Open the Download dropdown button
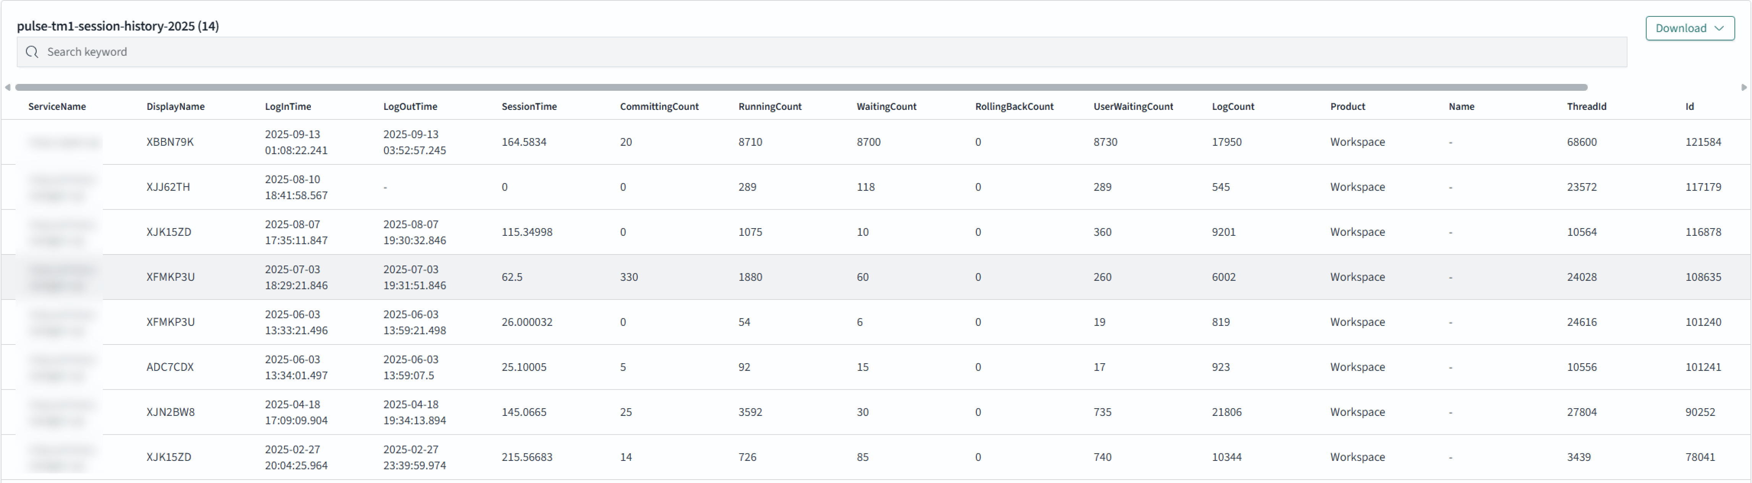Screen dimensions: 1752x483 pos(1689,29)
